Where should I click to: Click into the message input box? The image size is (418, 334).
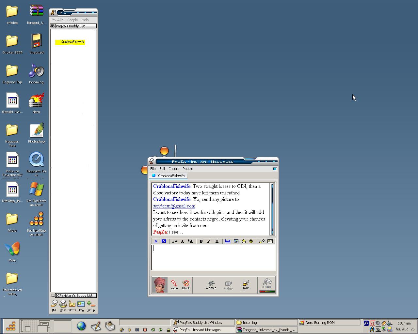tap(213, 258)
